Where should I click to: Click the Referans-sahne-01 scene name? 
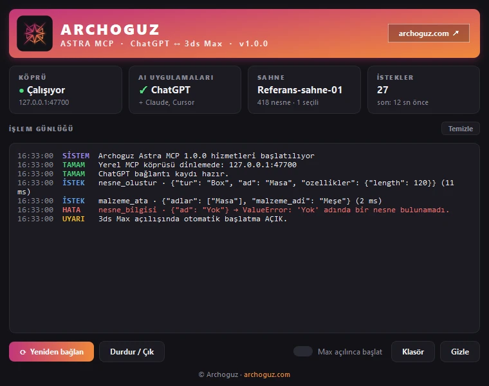point(300,90)
